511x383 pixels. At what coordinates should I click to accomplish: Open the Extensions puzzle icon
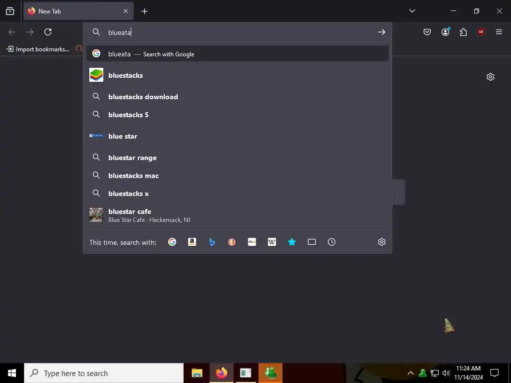[463, 32]
